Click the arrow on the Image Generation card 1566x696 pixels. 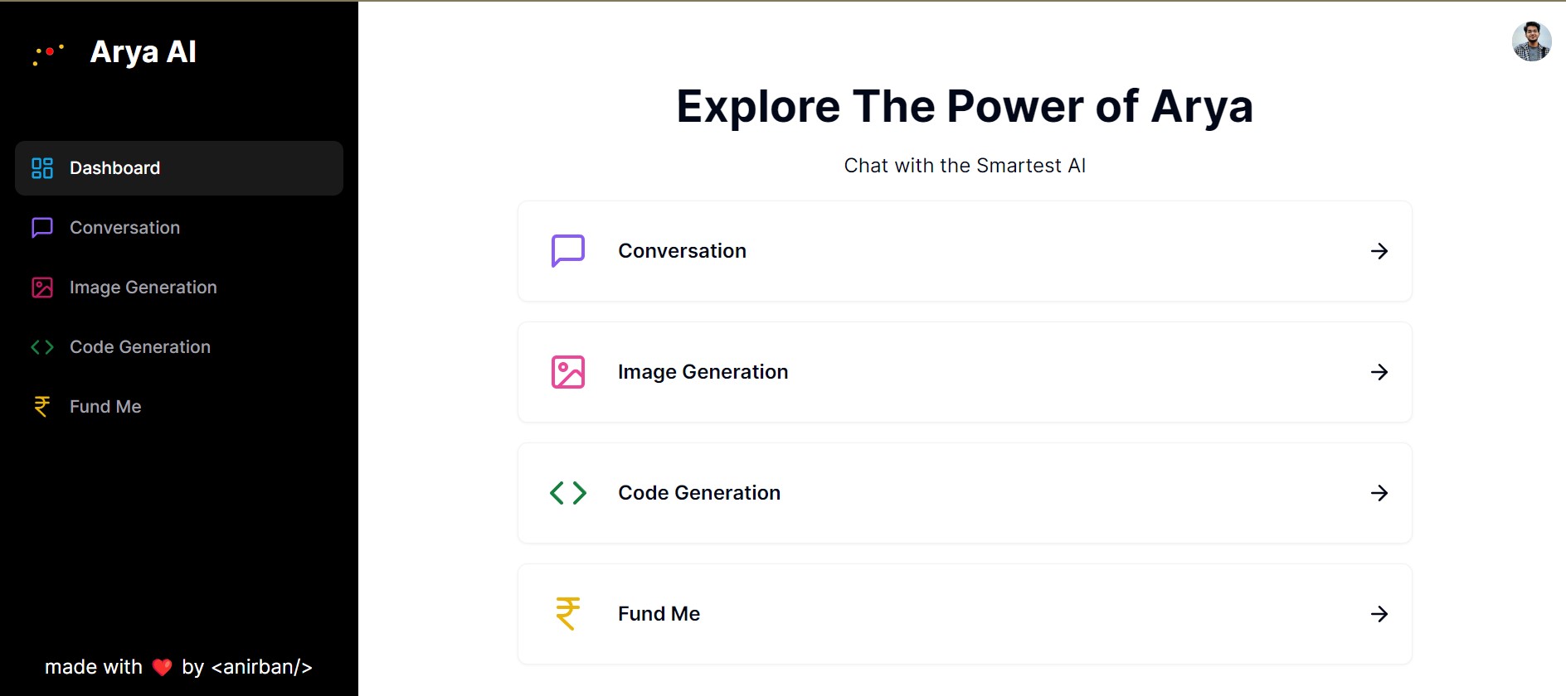pyautogui.click(x=1379, y=372)
